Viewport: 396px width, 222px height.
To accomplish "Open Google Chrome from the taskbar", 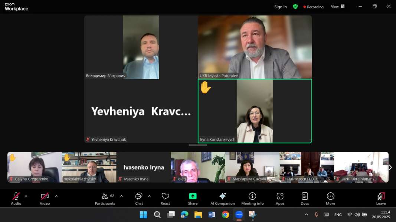I will point(225,215).
